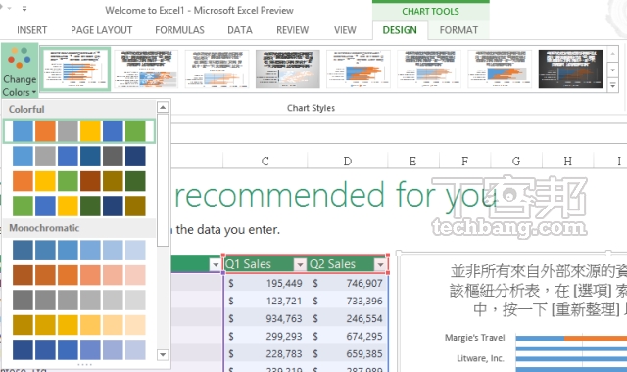Select the gray Monochromatic palette row
Image resolution: width=627 pixels, height=372 pixels.
(78, 301)
